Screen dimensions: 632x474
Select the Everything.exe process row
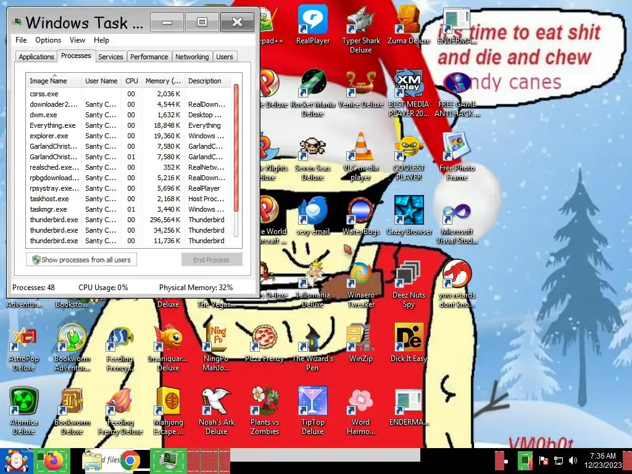(x=129, y=125)
